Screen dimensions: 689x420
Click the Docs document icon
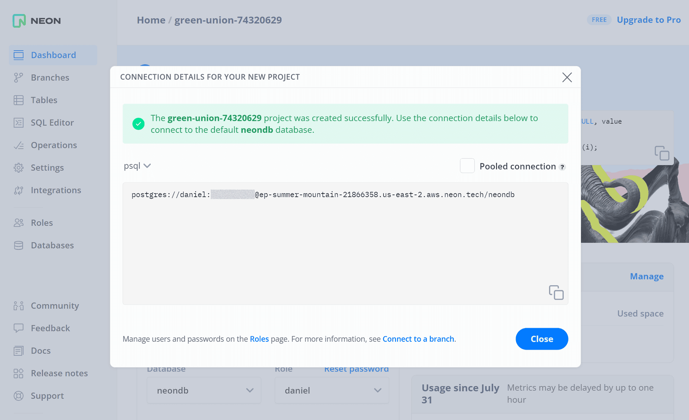click(x=19, y=351)
